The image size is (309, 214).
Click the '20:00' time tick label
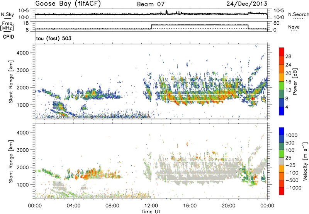pyautogui.click(x=229, y=206)
